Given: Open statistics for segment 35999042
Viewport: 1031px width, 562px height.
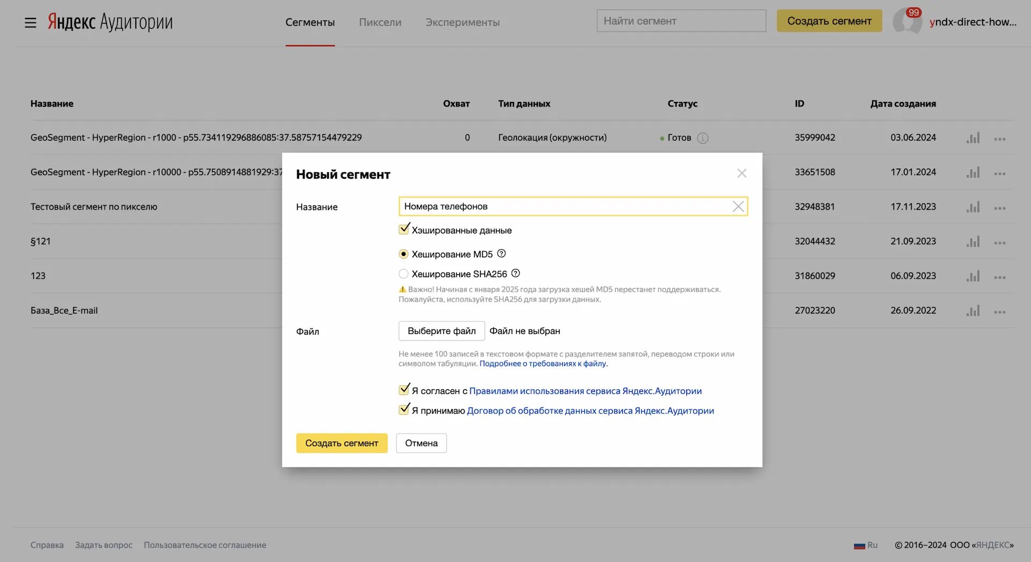Looking at the screenshot, I should coord(973,138).
